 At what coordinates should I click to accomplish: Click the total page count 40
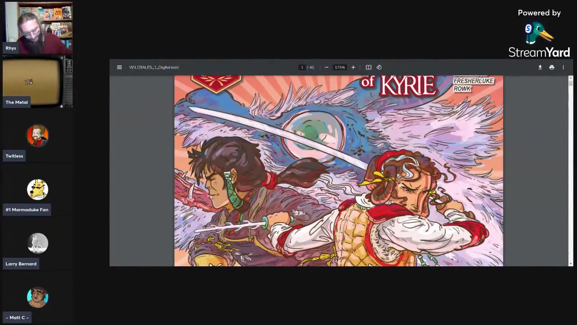(x=311, y=67)
